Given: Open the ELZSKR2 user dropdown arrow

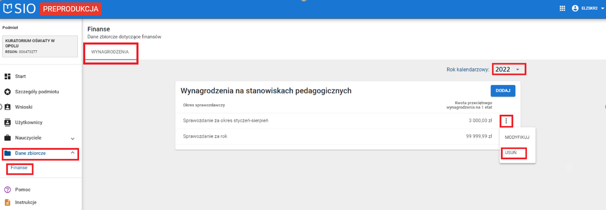Looking at the screenshot, I should [x=603, y=9].
